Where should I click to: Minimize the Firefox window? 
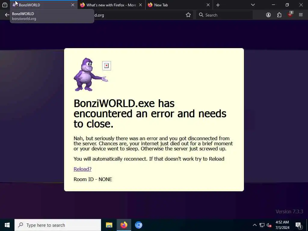click(273, 5)
